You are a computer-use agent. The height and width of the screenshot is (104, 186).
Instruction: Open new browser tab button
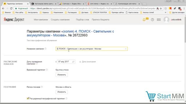(144, 4)
